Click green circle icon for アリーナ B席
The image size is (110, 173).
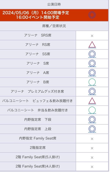pyautogui.click(x=92, y=82)
